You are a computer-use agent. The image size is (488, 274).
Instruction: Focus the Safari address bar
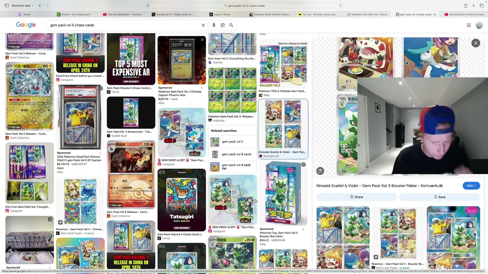(244, 6)
